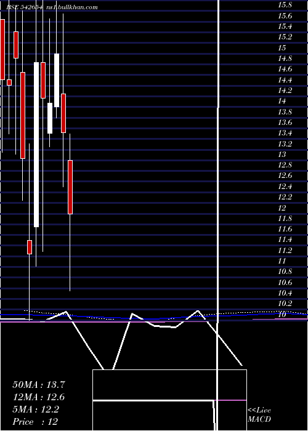Select the 12.4 price axis label
308x431 pixels.
pyautogui.click(x=285, y=187)
